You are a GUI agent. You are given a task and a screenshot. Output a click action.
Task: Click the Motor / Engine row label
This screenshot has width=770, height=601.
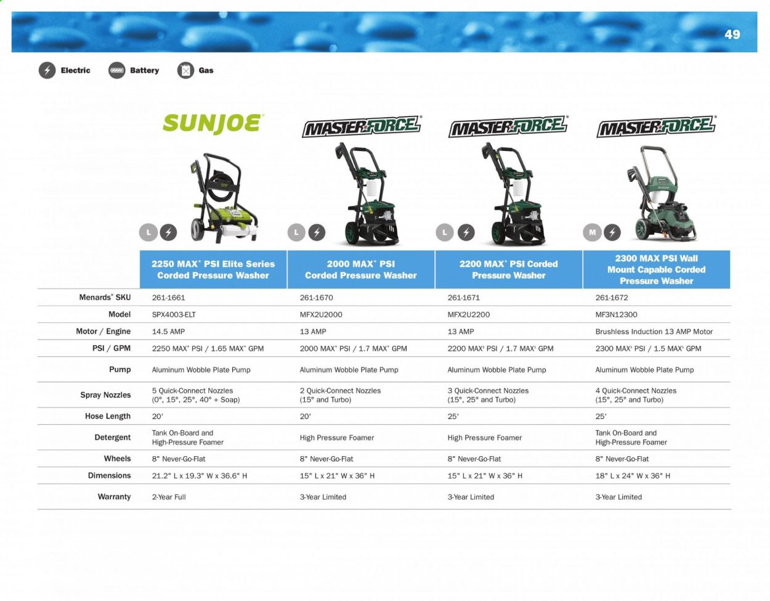103,332
